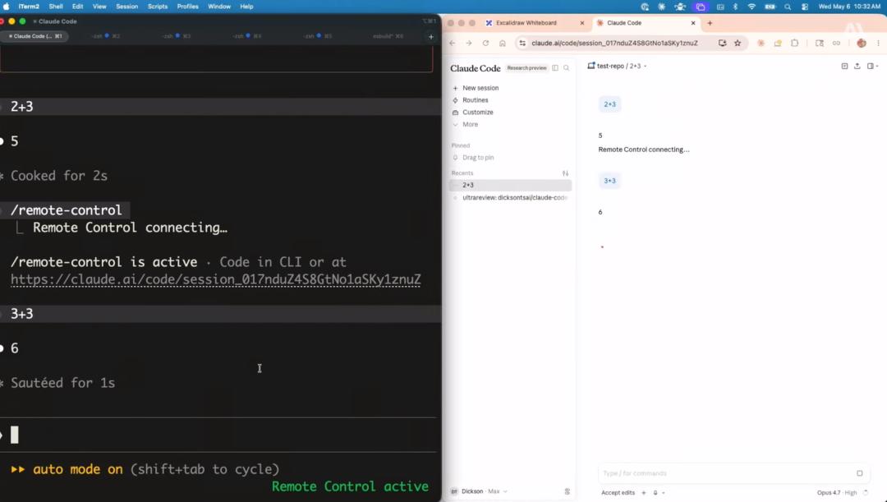Open the Dickson Max account menu
This screenshot has height=502, width=887.
click(479, 491)
